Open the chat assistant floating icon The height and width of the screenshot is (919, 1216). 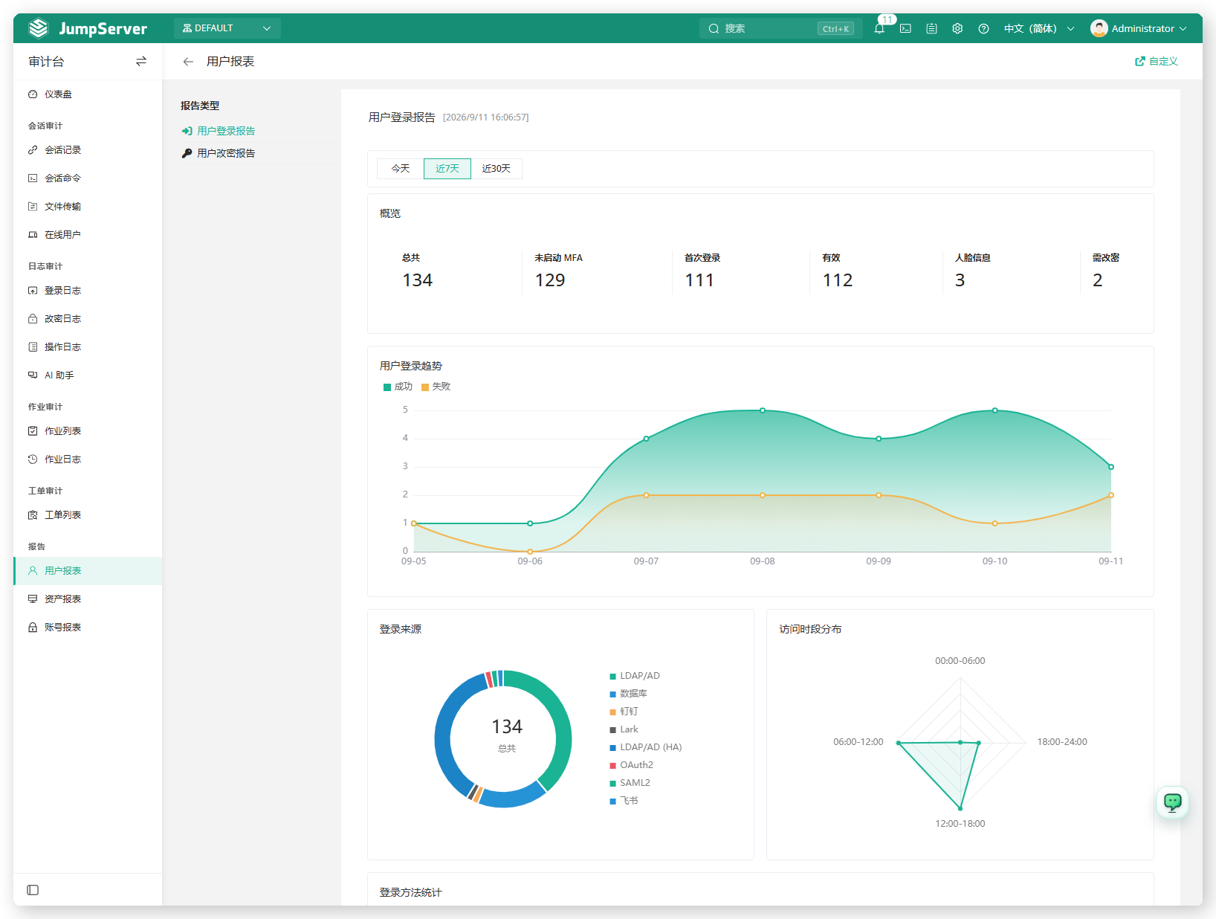pyautogui.click(x=1172, y=802)
